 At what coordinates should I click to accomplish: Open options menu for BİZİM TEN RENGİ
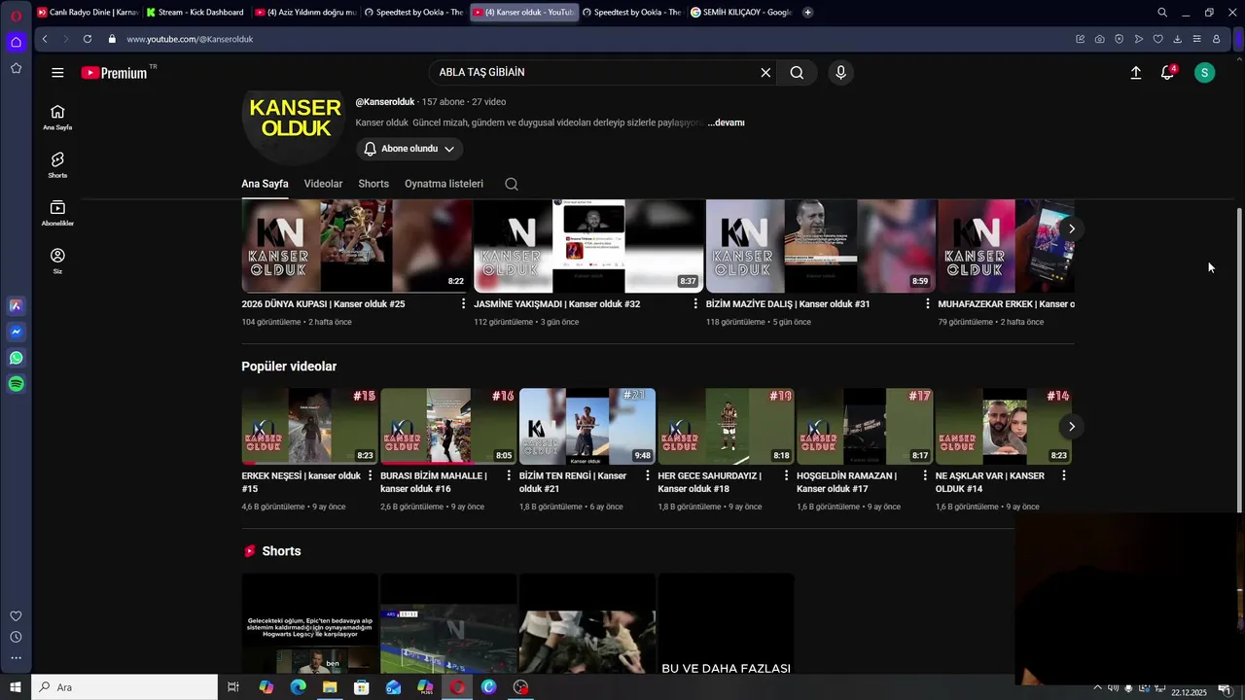648,475
